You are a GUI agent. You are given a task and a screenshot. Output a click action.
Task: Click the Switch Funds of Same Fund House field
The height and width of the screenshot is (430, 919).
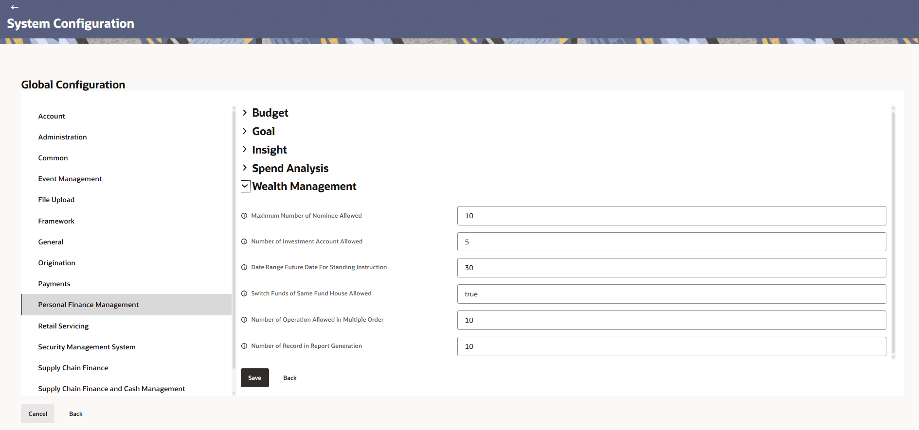click(671, 294)
